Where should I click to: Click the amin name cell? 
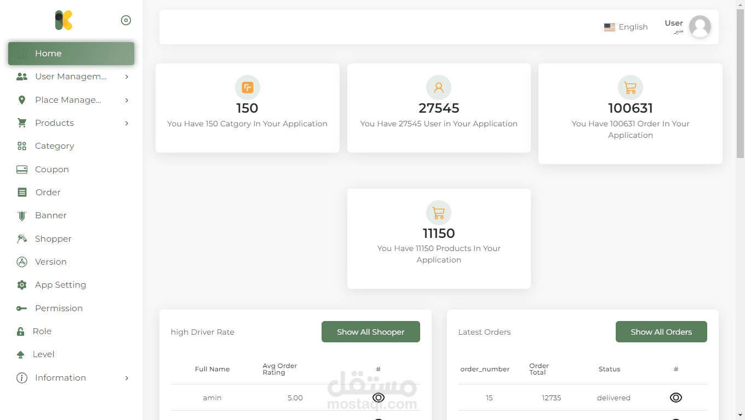click(212, 398)
